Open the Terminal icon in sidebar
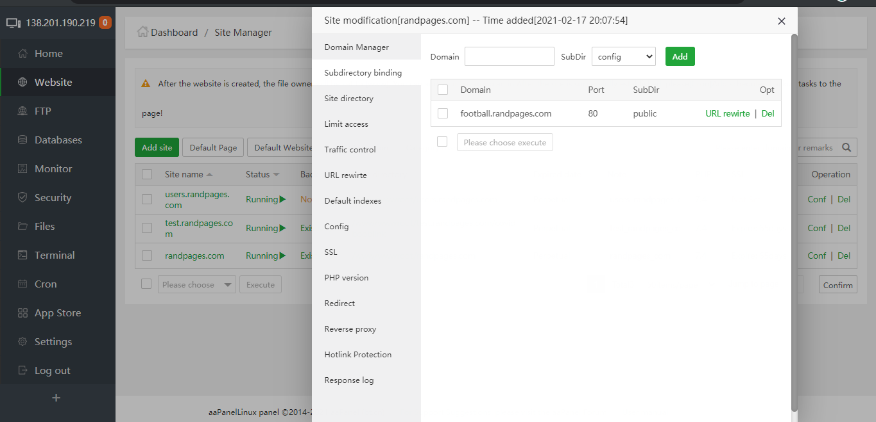The image size is (876, 422). (x=22, y=256)
